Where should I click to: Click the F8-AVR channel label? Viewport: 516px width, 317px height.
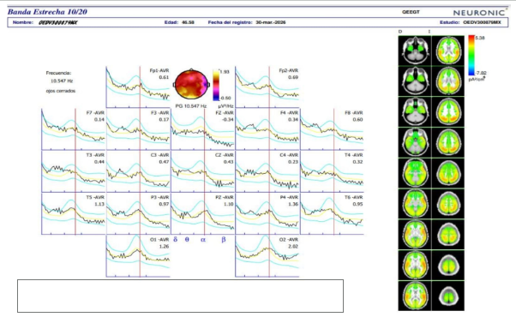click(353, 113)
